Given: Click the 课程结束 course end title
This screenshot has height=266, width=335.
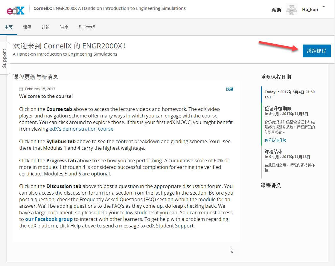Looking at the screenshot, I should coord(273,152).
